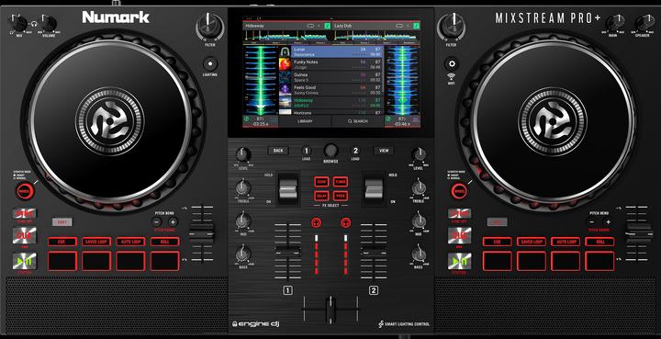
Task: Click channel 1 TREBLE knob
Action: 243,187
